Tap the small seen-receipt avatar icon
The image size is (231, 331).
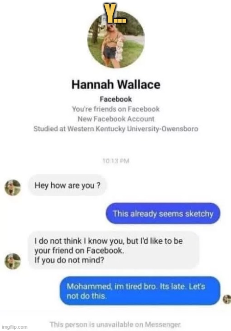coord(227,299)
